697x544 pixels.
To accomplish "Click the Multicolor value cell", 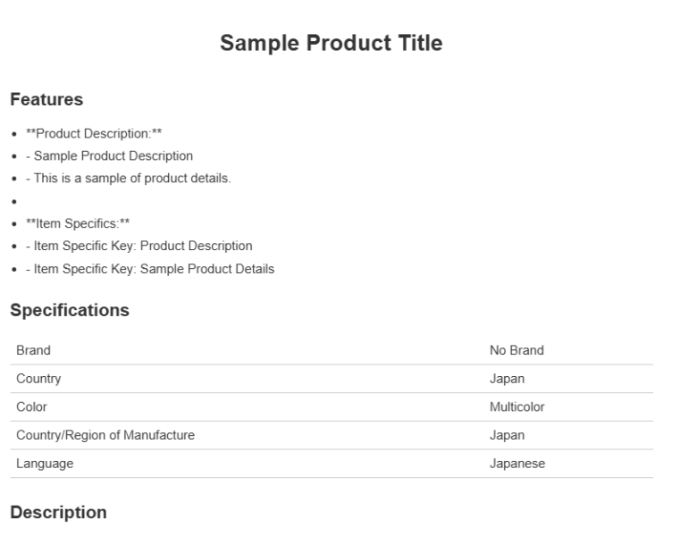I will (516, 407).
